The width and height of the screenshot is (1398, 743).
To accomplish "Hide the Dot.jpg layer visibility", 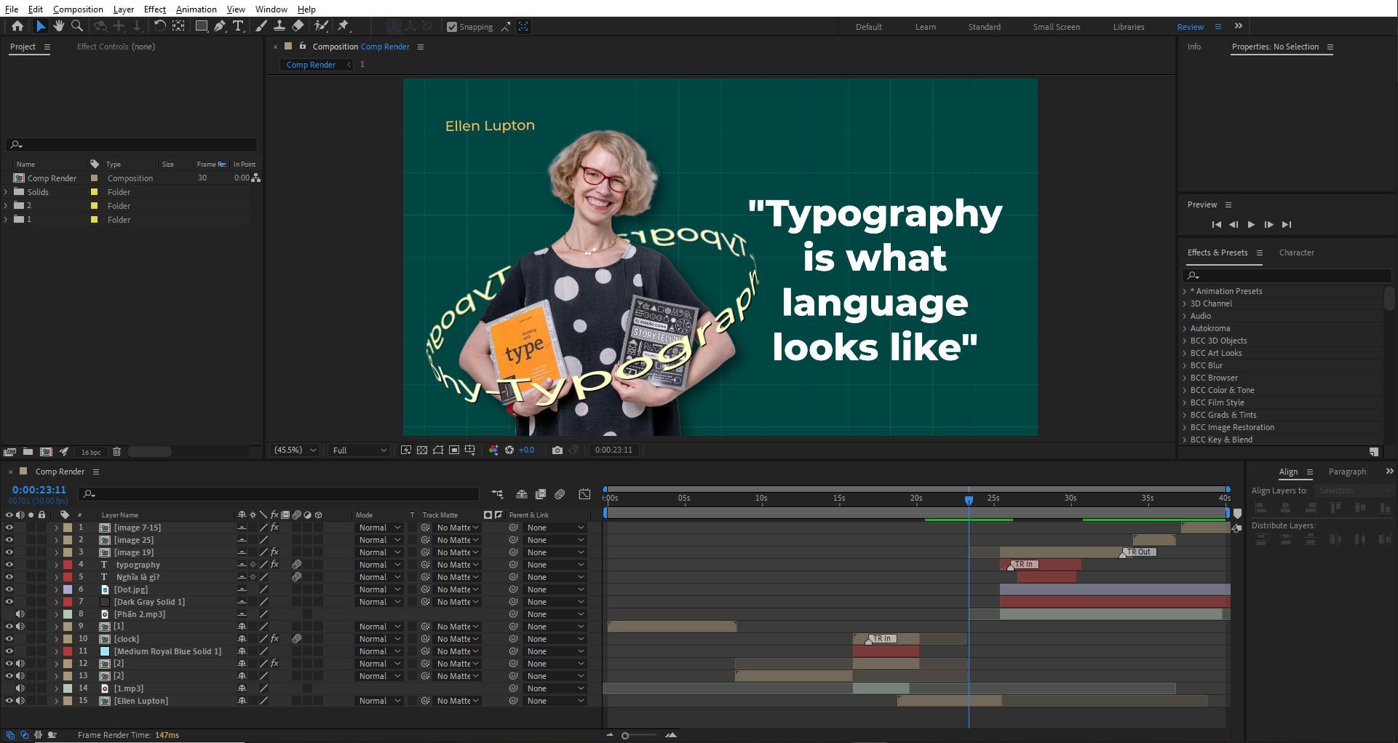I will [9, 589].
